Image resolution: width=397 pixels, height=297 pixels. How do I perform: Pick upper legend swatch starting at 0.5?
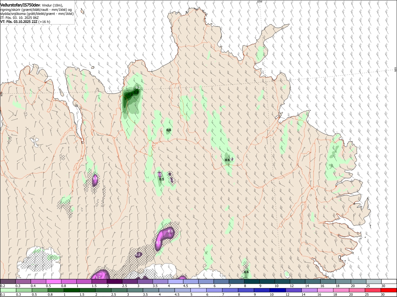(x=53, y=281)
